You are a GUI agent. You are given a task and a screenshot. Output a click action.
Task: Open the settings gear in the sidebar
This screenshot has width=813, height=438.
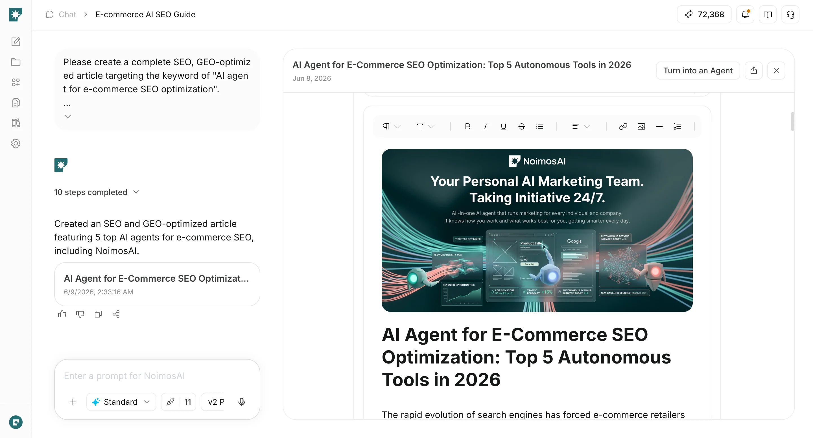pyautogui.click(x=16, y=144)
